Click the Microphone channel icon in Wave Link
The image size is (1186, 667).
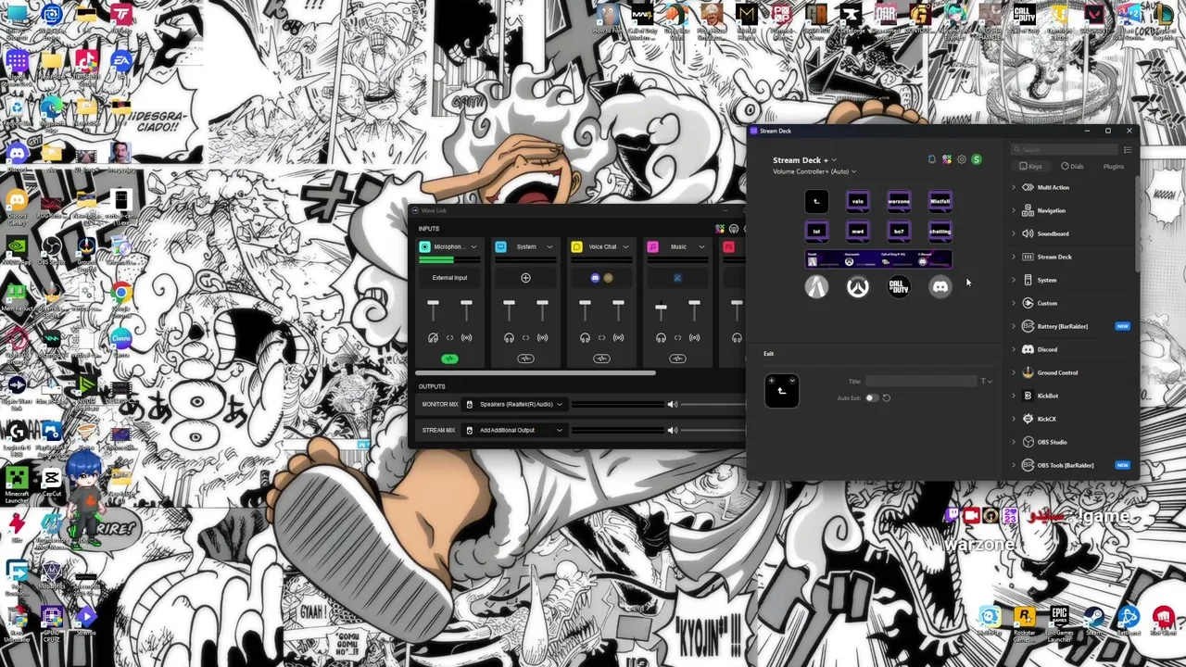pos(424,246)
